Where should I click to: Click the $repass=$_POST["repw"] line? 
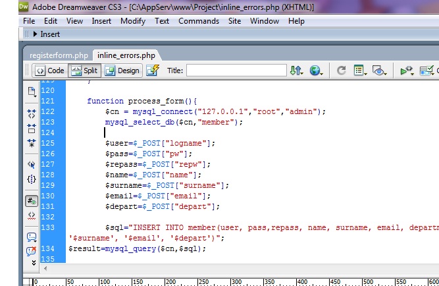click(158, 164)
